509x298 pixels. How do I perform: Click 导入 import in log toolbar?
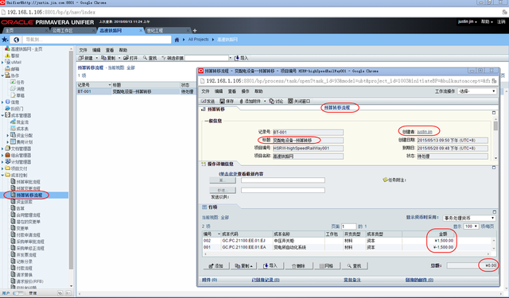[x=242, y=58]
